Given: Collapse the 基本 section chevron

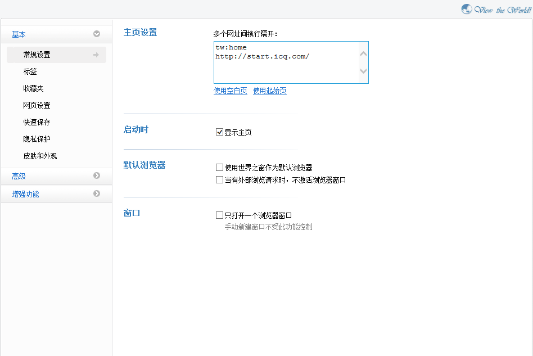Looking at the screenshot, I should point(97,34).
